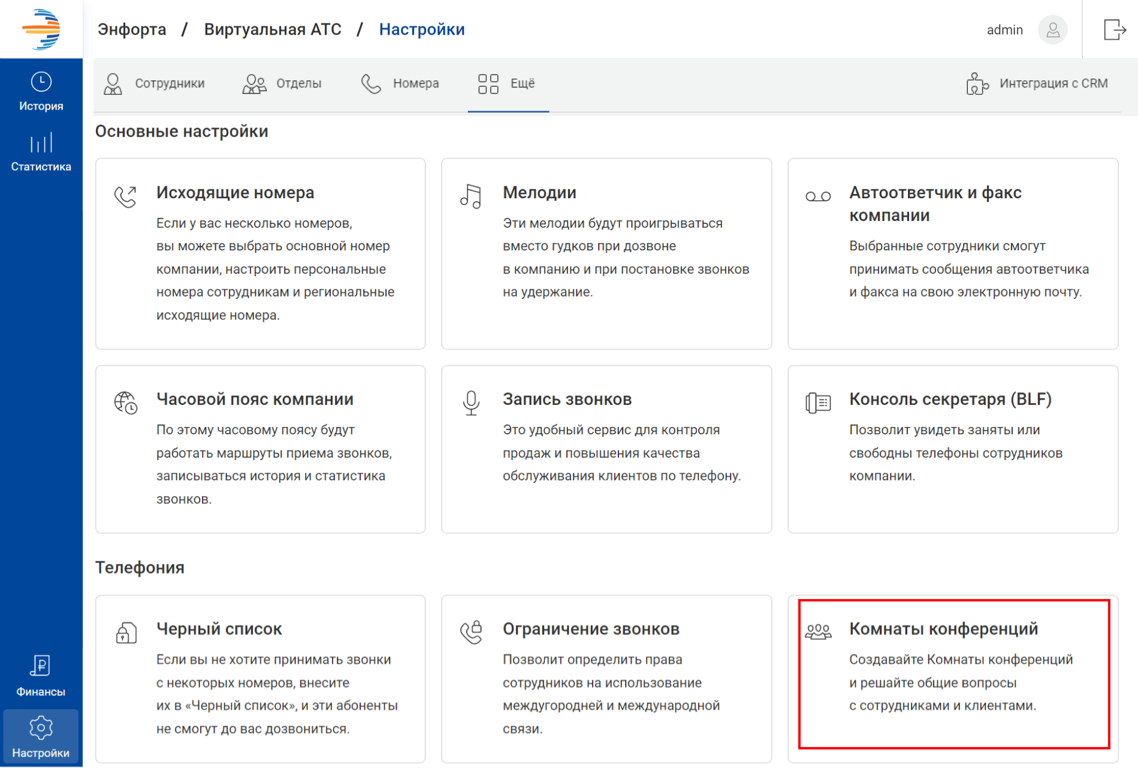Click the CRM integration puzzle icon
The width and height of the screenshot is (1138, 768).
point(977,84)
